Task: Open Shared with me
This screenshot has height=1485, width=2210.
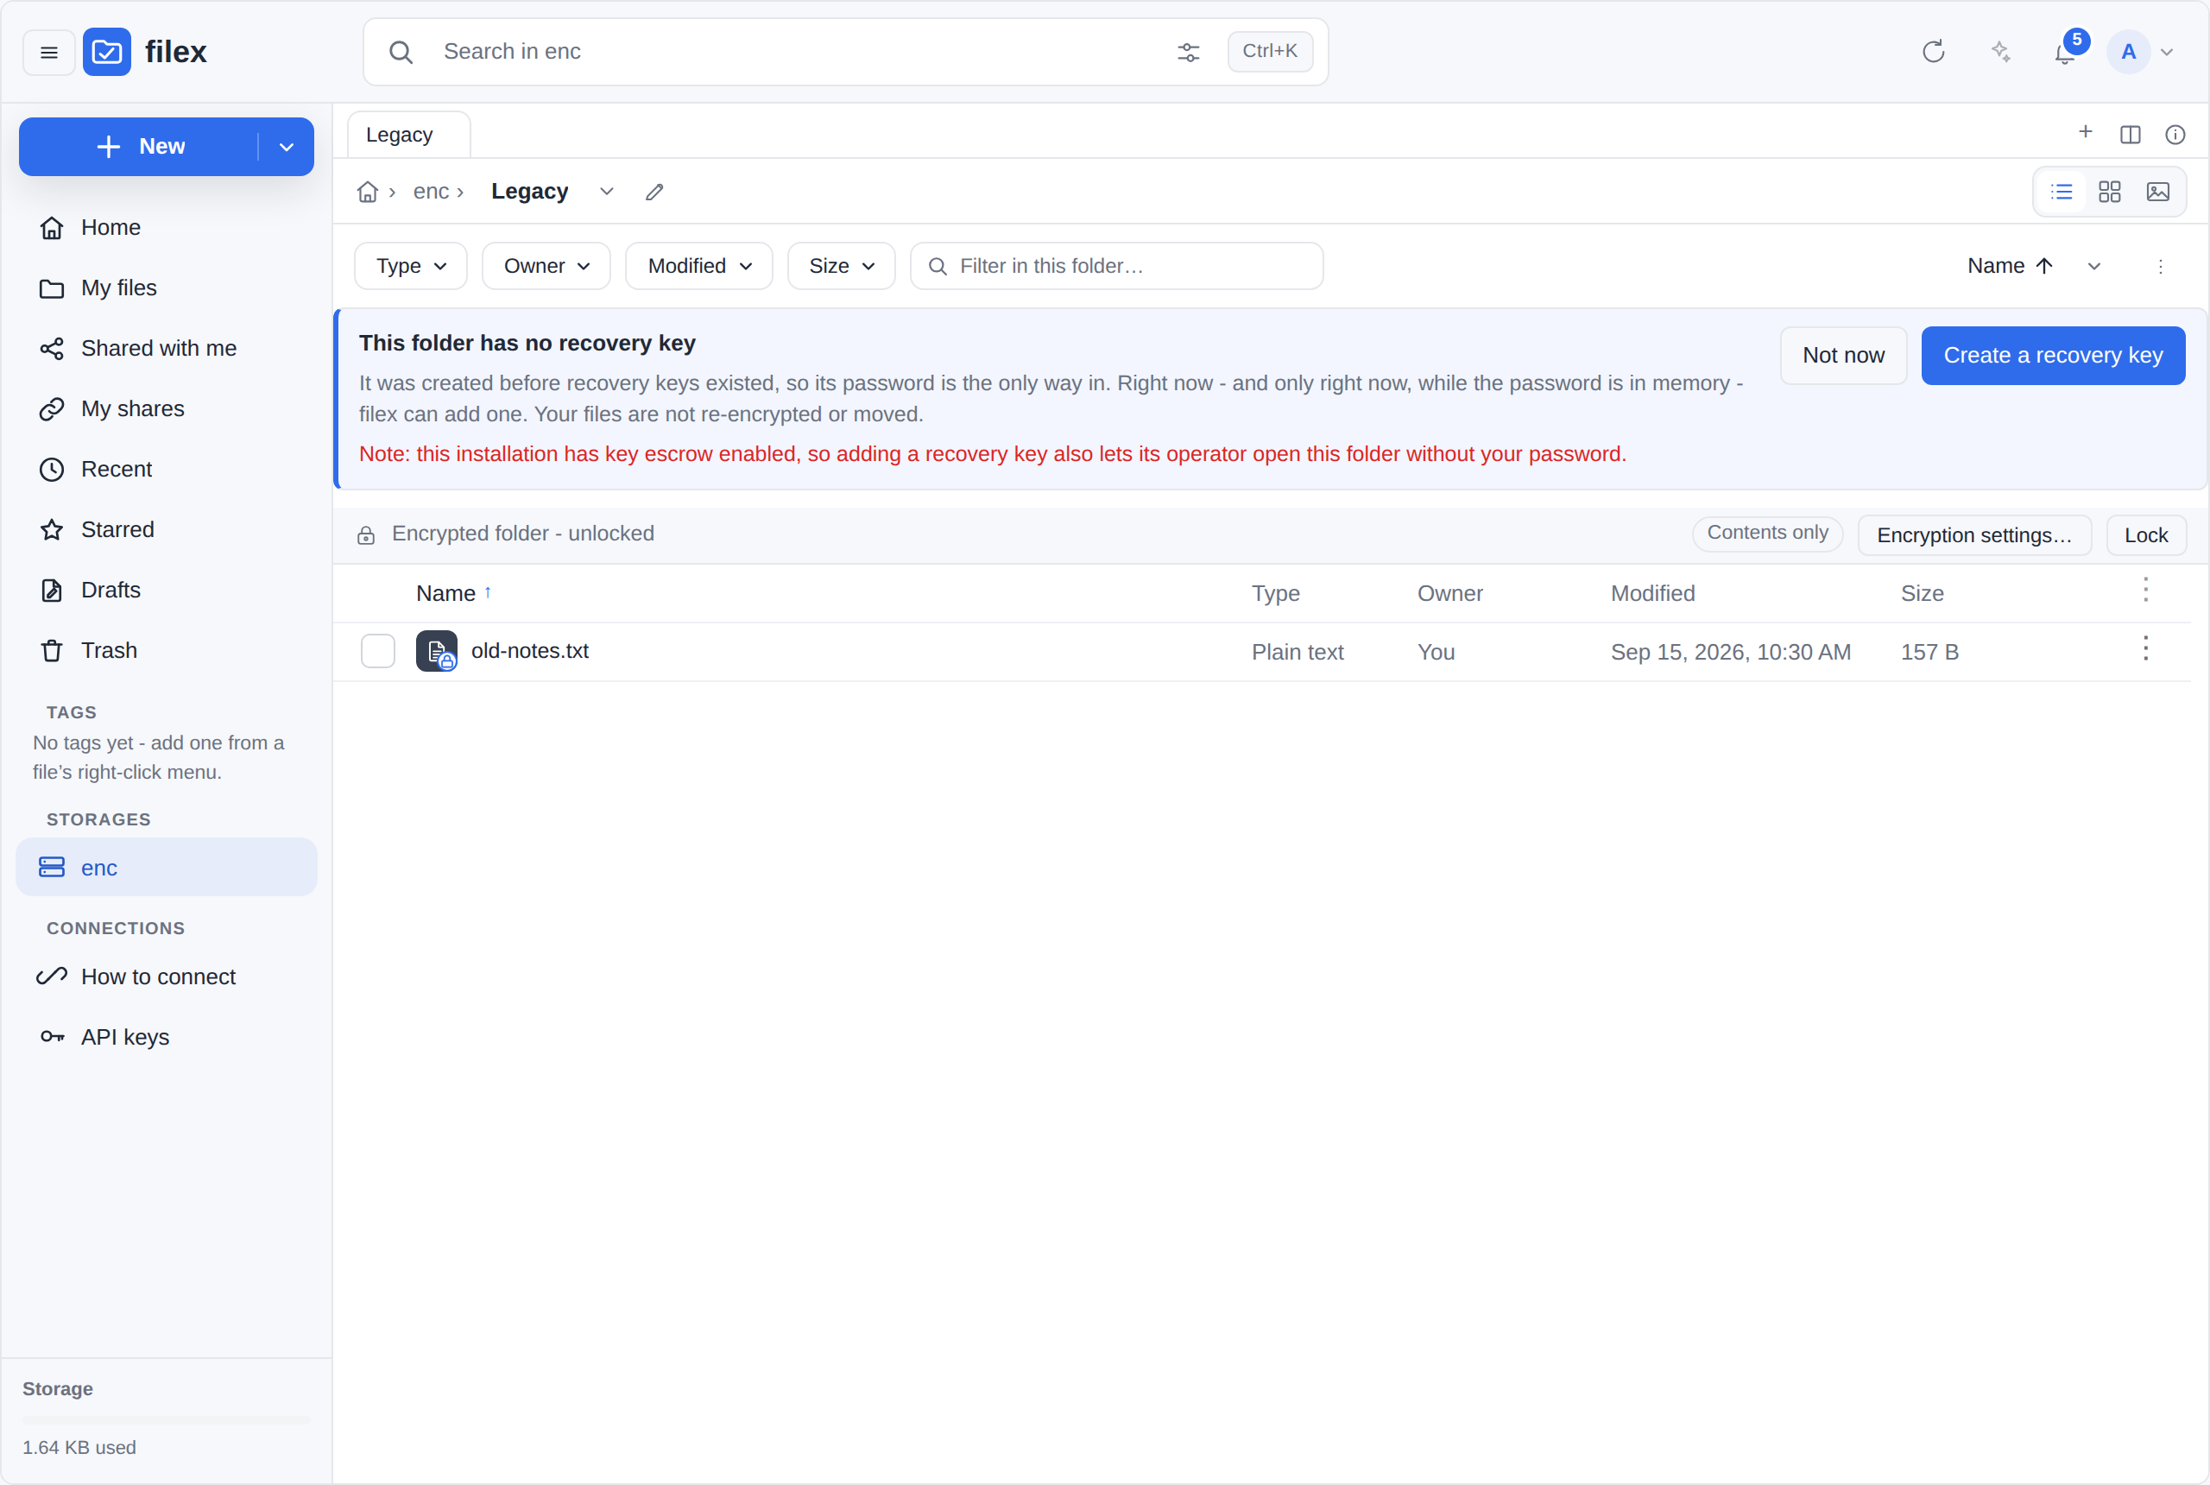Action: pos(167,349)
